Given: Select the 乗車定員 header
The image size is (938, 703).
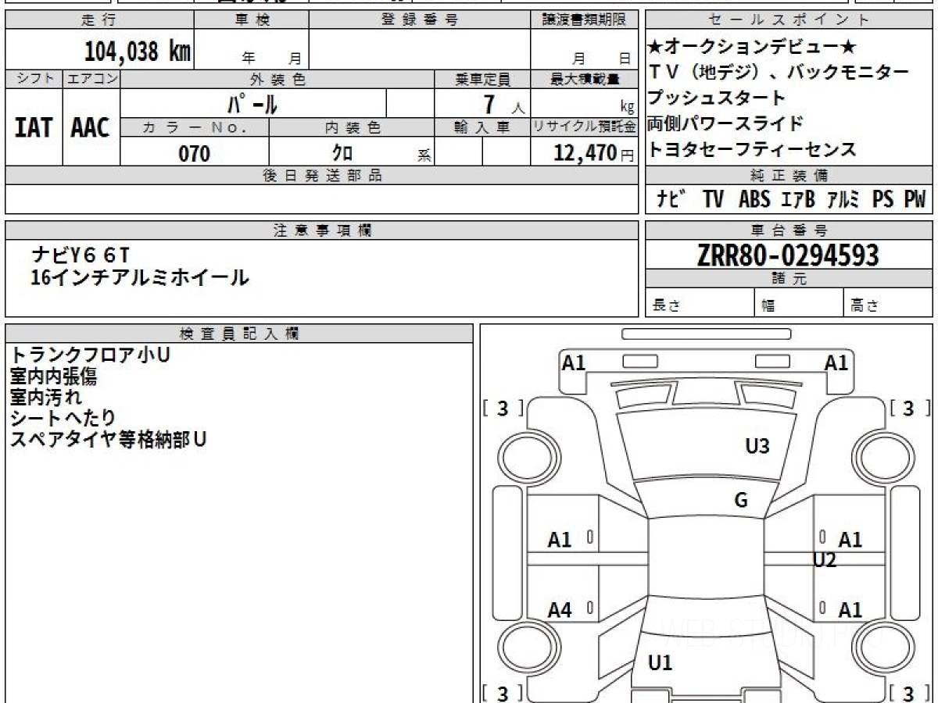Looking at the screenshot, I should pyautogui.click(x=482, y=79).
